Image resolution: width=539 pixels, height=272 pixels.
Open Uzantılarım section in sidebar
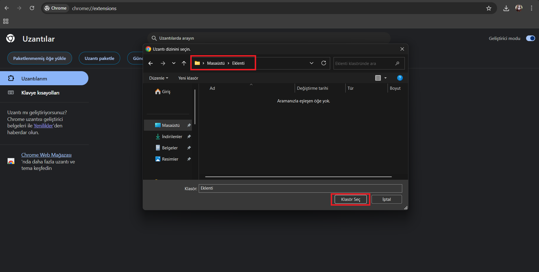coord(44,78)
